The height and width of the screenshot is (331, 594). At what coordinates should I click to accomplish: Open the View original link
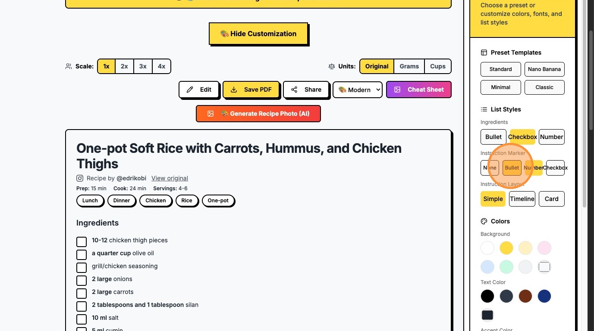pos(170,178)
